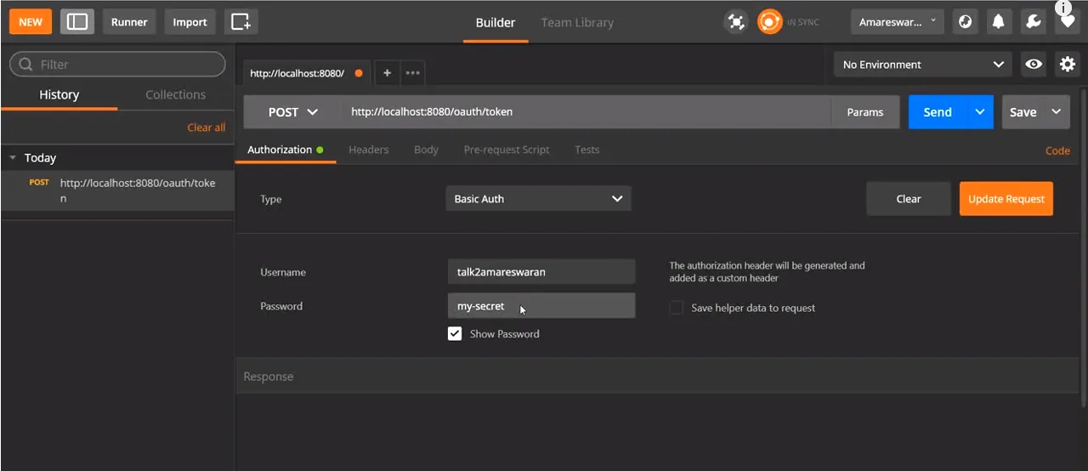This screenshot has width=1088, height=471.
Task: Open new window icon button
Action: tap(241, 22)
